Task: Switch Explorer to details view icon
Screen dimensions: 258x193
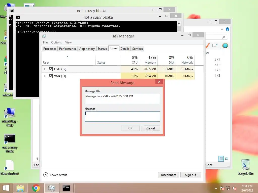Action: (x=221, y=159)
